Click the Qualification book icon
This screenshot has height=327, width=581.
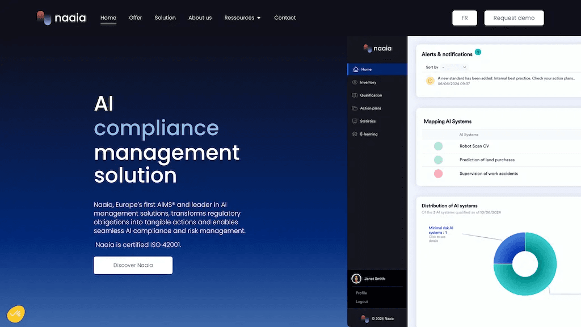(355, 95)
